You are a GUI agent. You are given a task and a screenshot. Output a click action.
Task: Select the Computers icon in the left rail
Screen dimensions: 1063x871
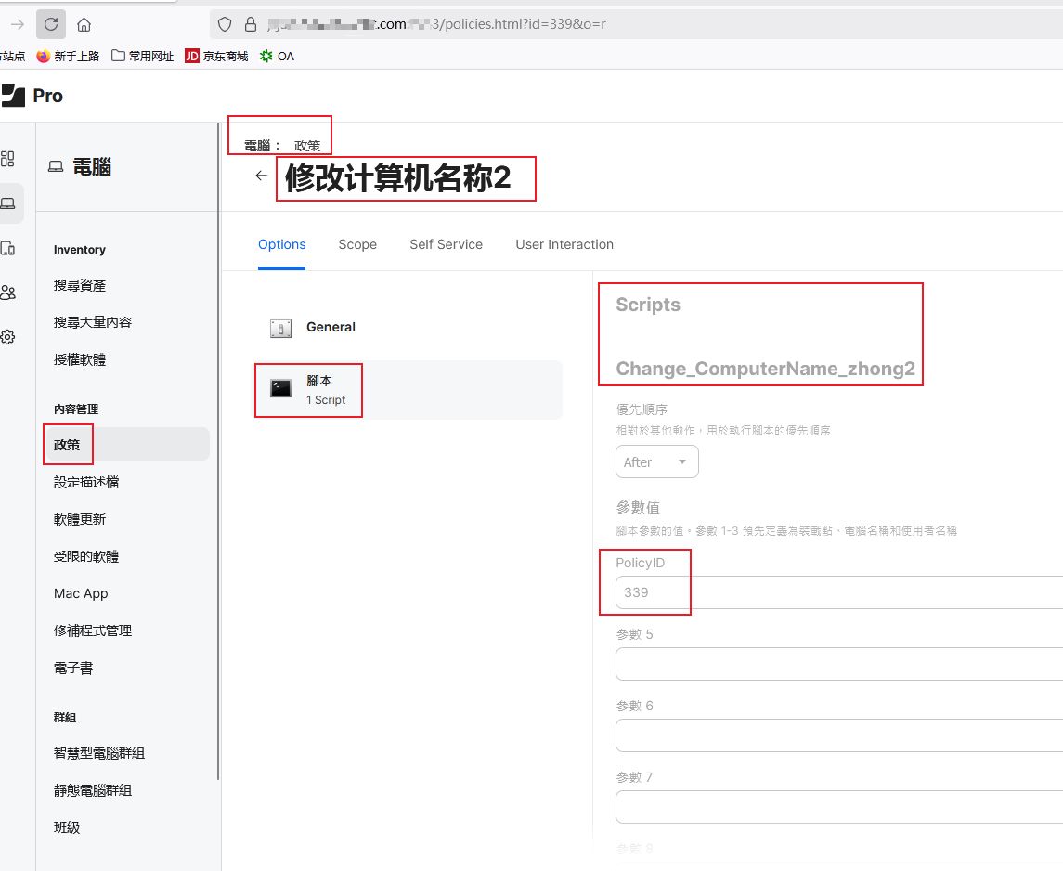[8, 202]
